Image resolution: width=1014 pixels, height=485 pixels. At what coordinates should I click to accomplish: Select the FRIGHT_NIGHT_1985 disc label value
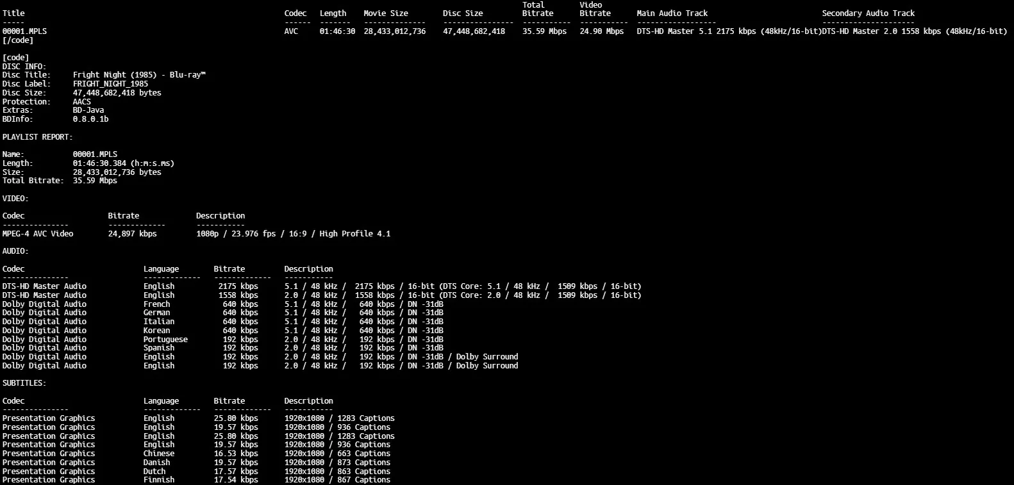[x=110, y=84]
